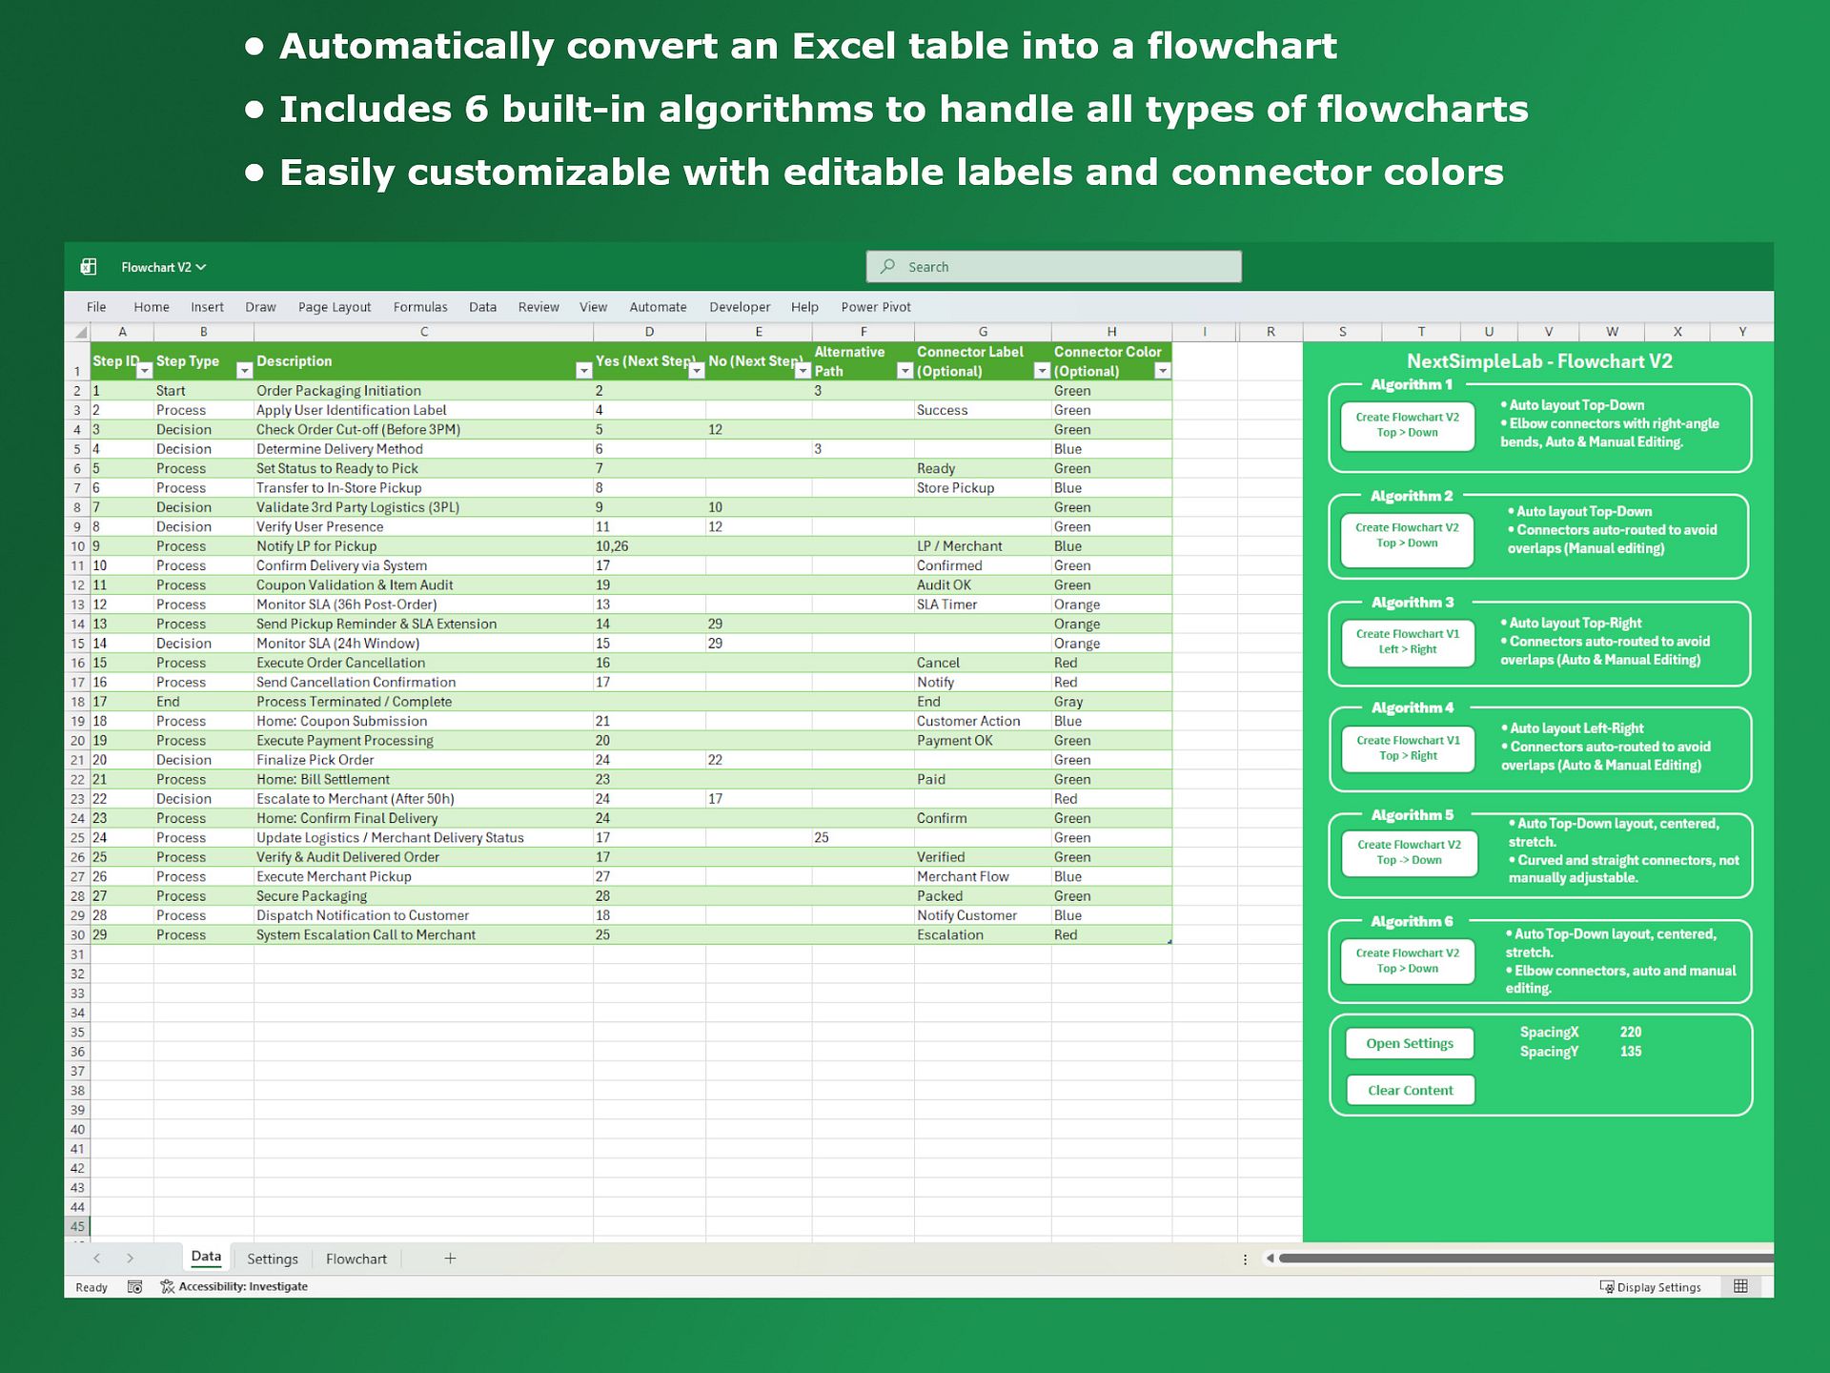This screenshot has height=1373, width=1830.
Task: Click the horizontal scroll left arrow
Action: pyautogui.click(x=1270, y=1259)
